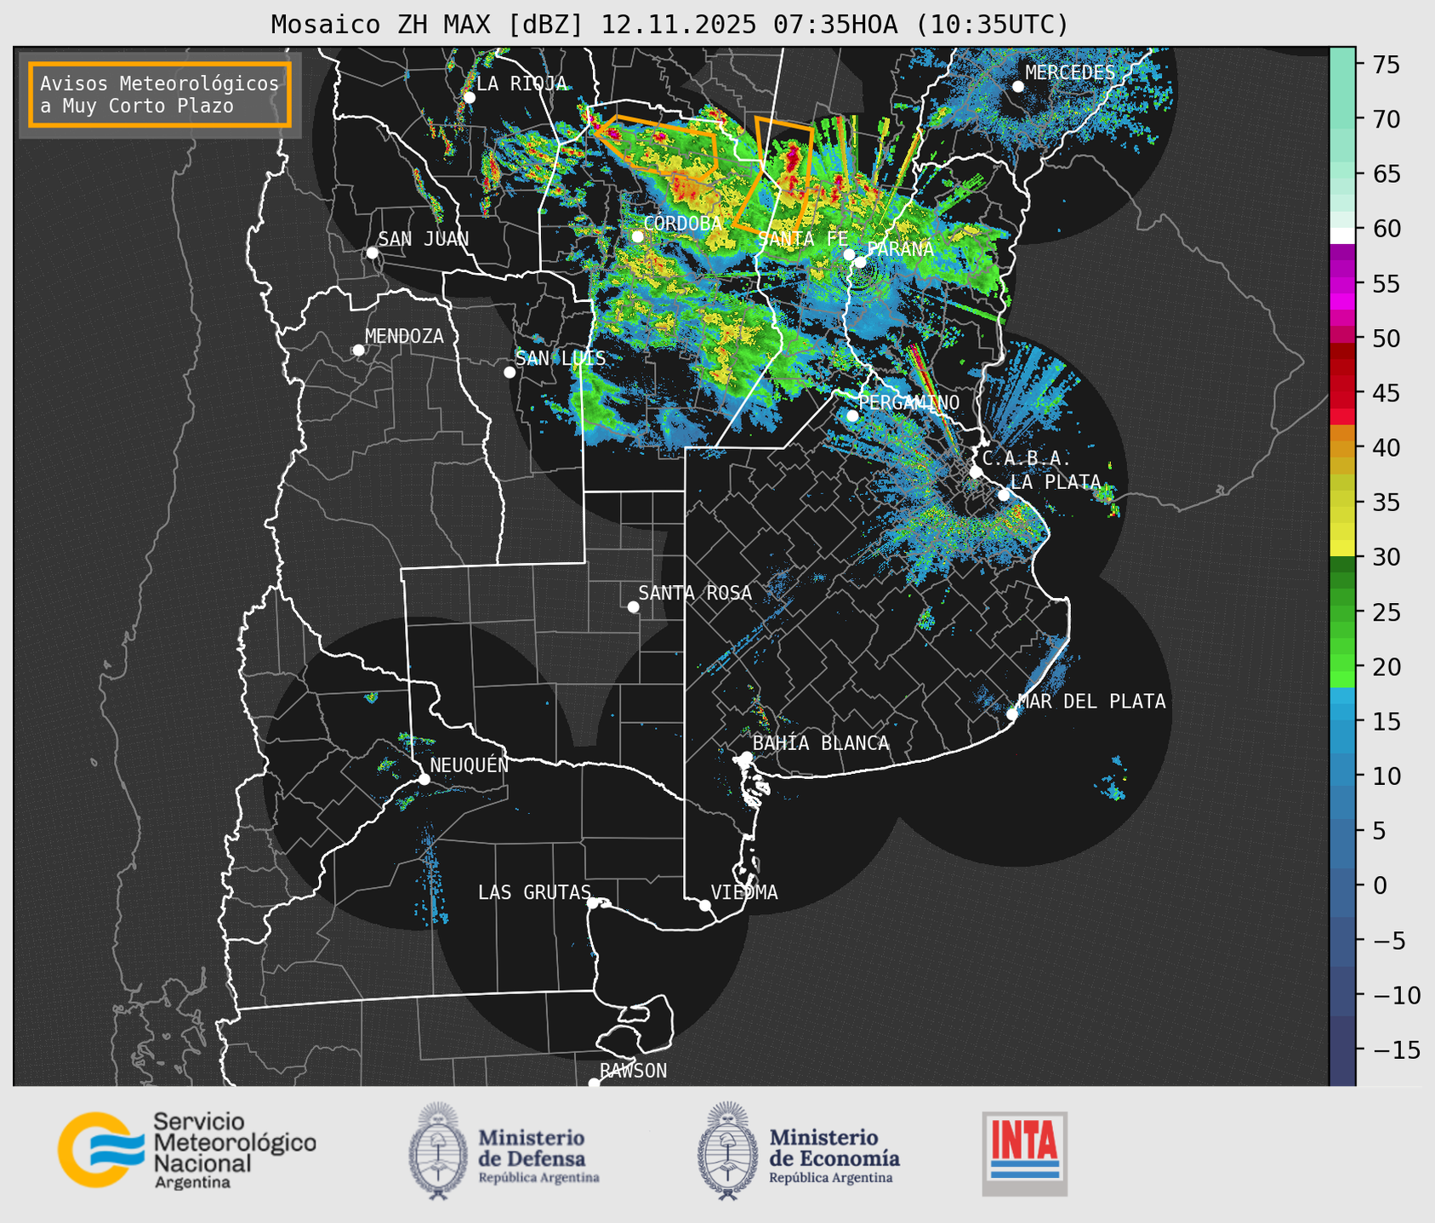The image size is (1435, 1223).
Task: Select the SANTA ROSA city marker
Action: pyautogui.click(x=633, y=607)
